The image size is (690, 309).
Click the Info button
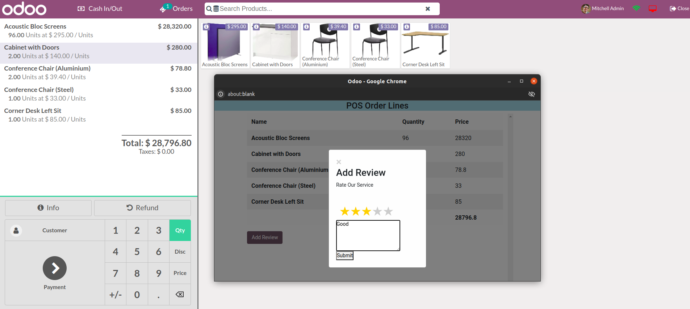click(48, 208)
